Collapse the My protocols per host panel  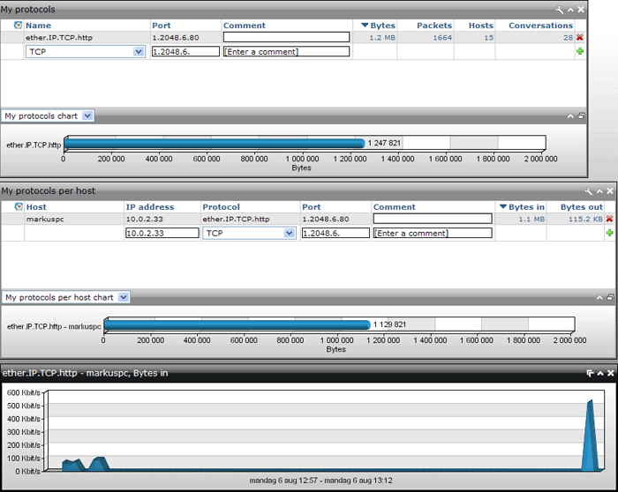(599, 191)
